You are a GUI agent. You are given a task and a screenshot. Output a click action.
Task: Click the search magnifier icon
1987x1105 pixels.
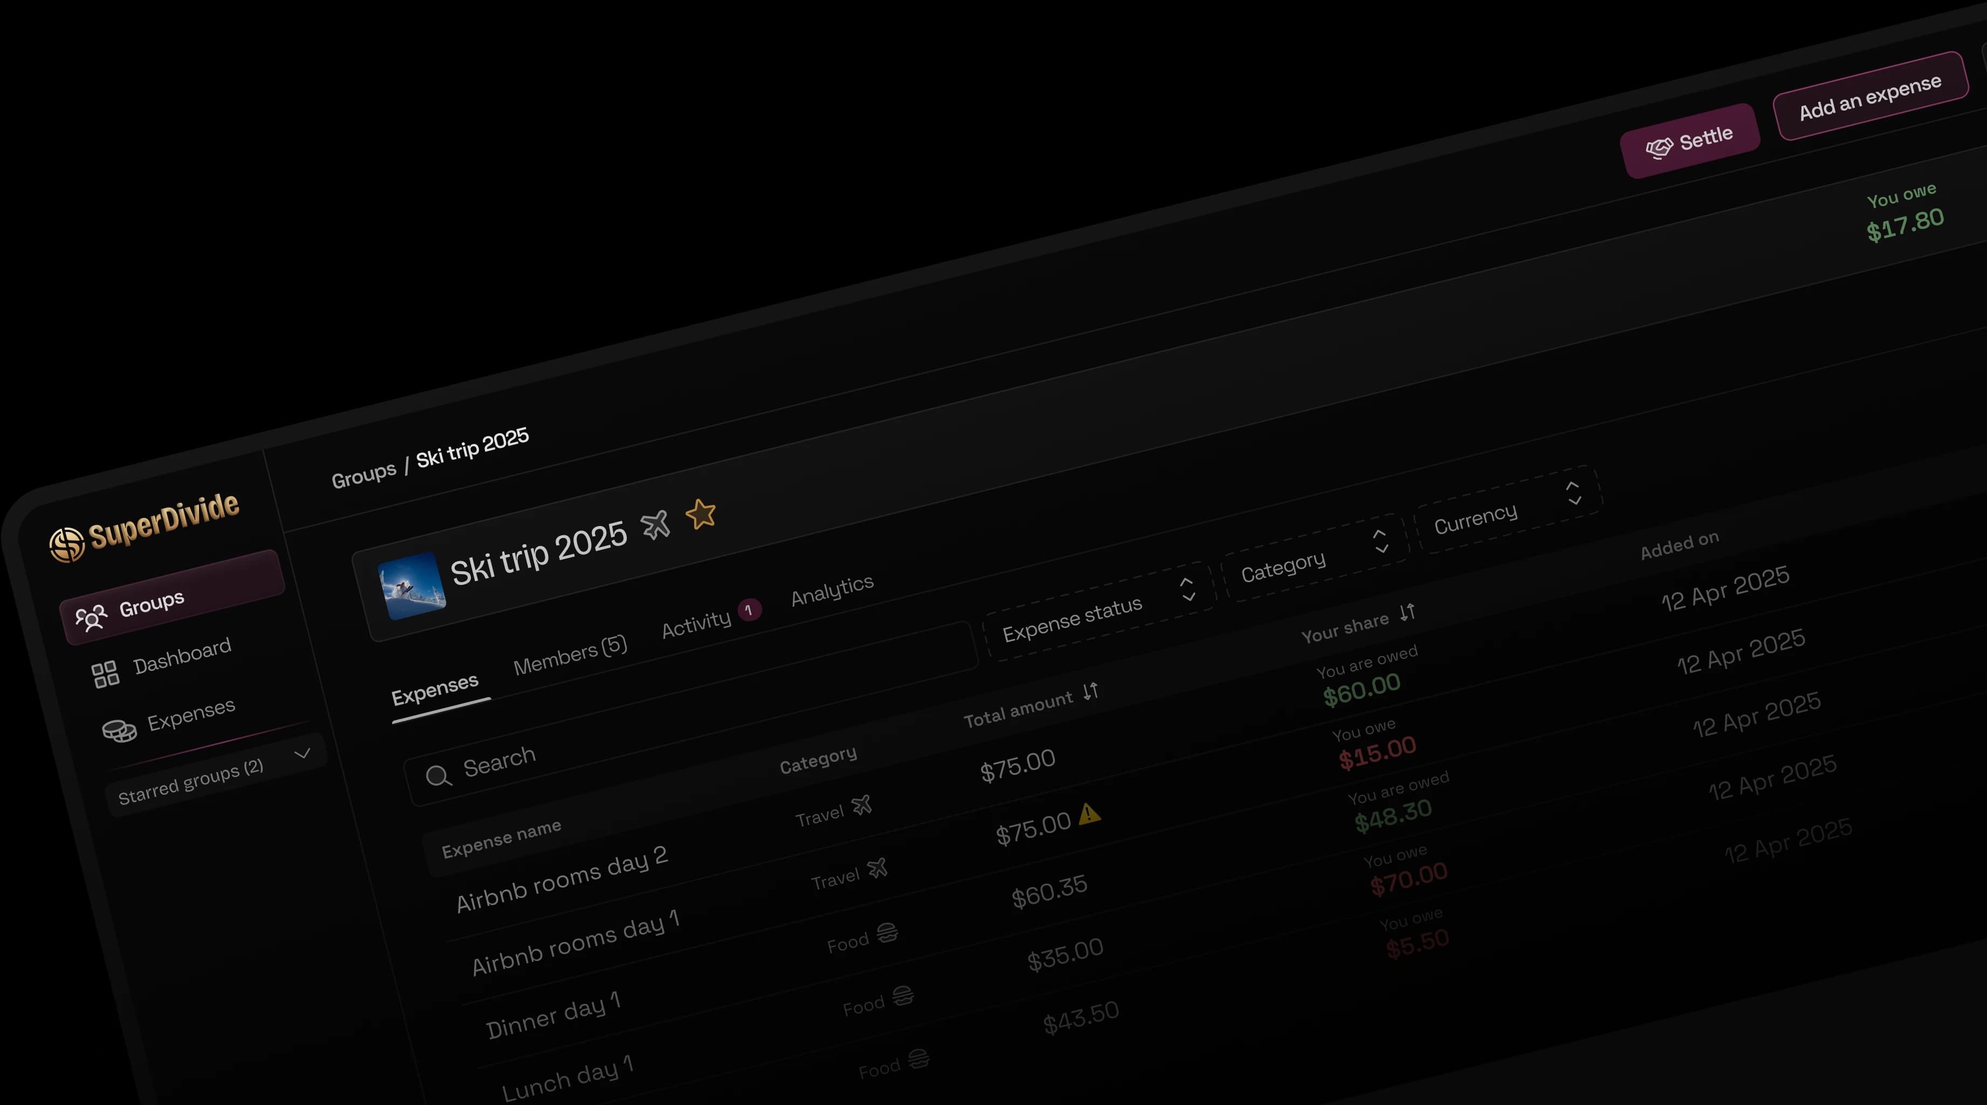(439, 776)
